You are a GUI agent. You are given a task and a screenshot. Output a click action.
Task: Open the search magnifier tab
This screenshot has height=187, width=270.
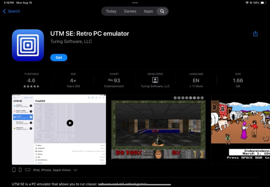click(x=162, y=11)
